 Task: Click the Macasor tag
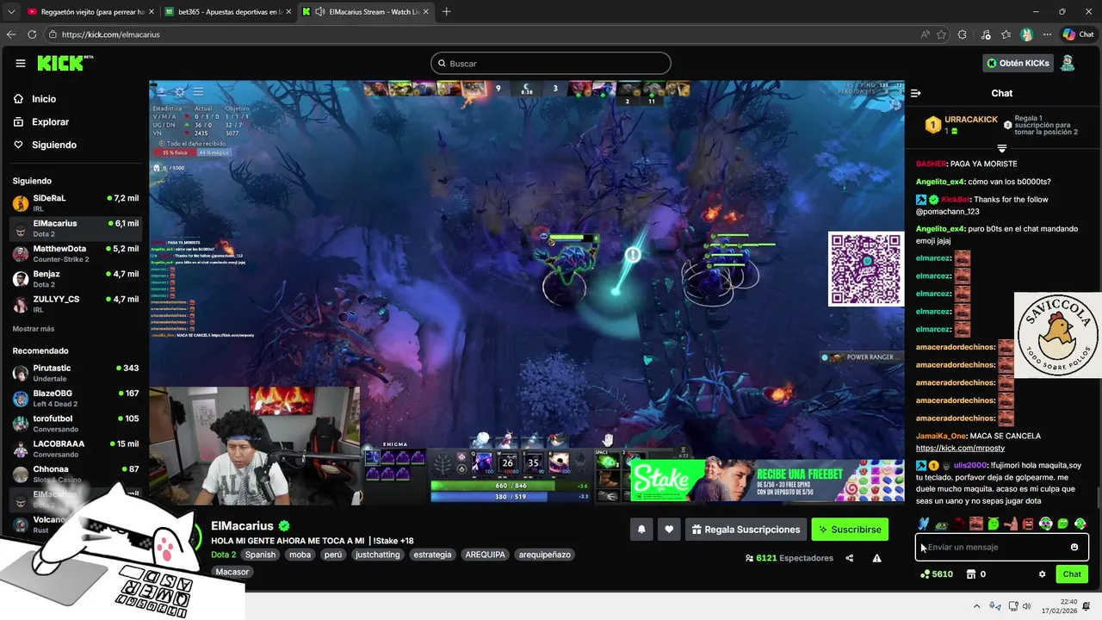click(x=232, y=572)
